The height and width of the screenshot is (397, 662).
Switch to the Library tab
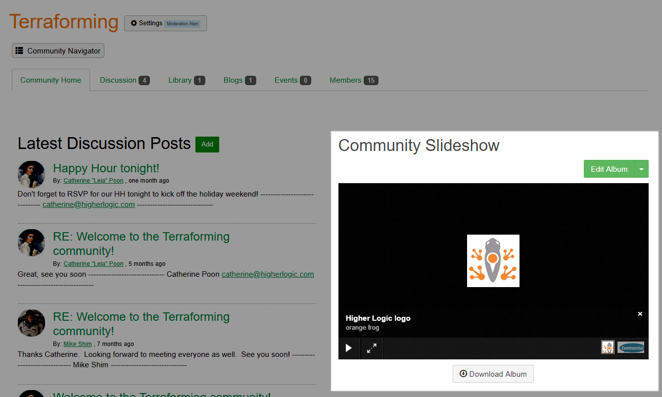point(186,80)
